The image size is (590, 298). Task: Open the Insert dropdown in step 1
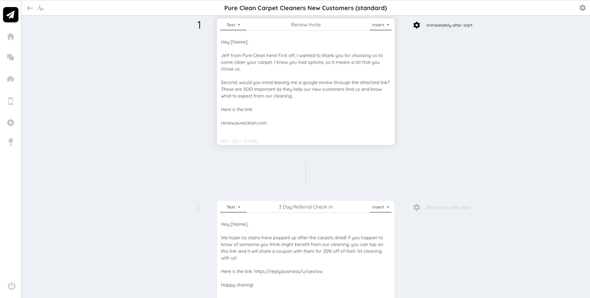[x=381, y=25]
